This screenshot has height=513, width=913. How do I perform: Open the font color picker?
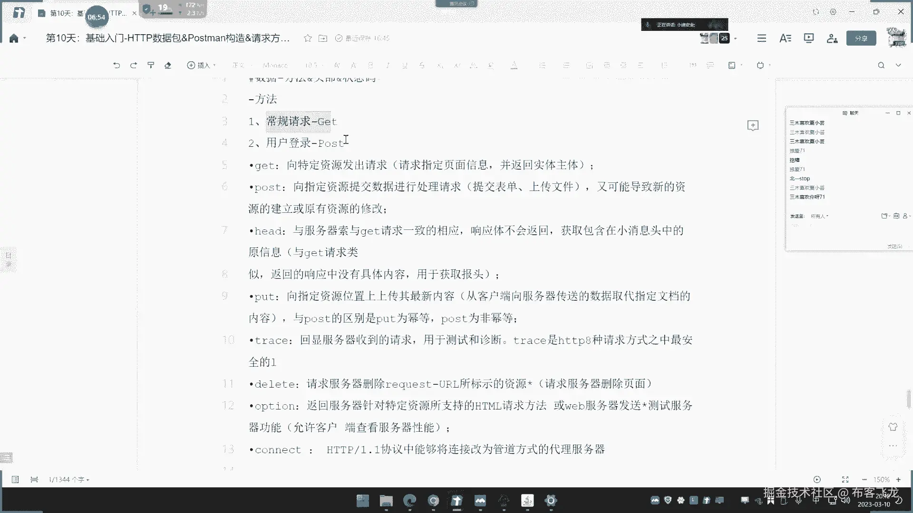tap(514, 66)
